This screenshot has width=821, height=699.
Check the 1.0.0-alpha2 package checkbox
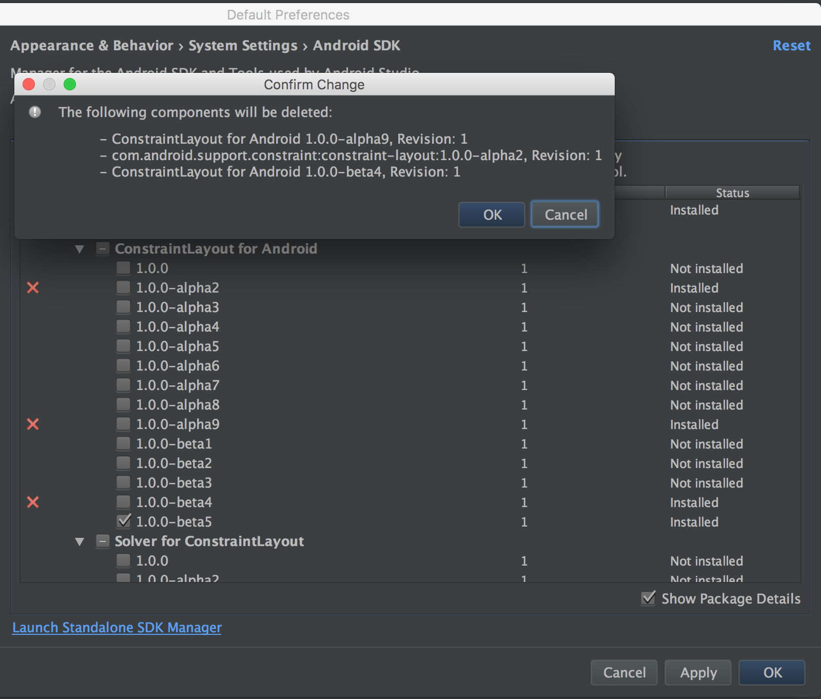coord(123,288)
